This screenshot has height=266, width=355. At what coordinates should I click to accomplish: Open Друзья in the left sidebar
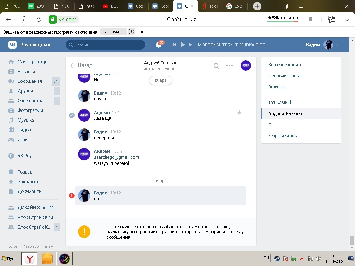25,91
